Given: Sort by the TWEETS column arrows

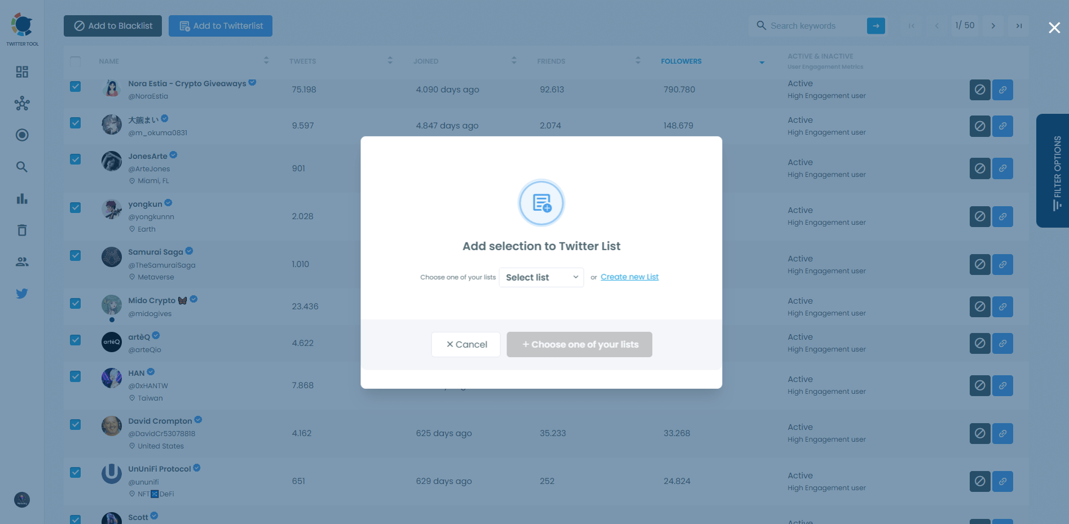Looking at the screenshot, I should tap(390, 60).
